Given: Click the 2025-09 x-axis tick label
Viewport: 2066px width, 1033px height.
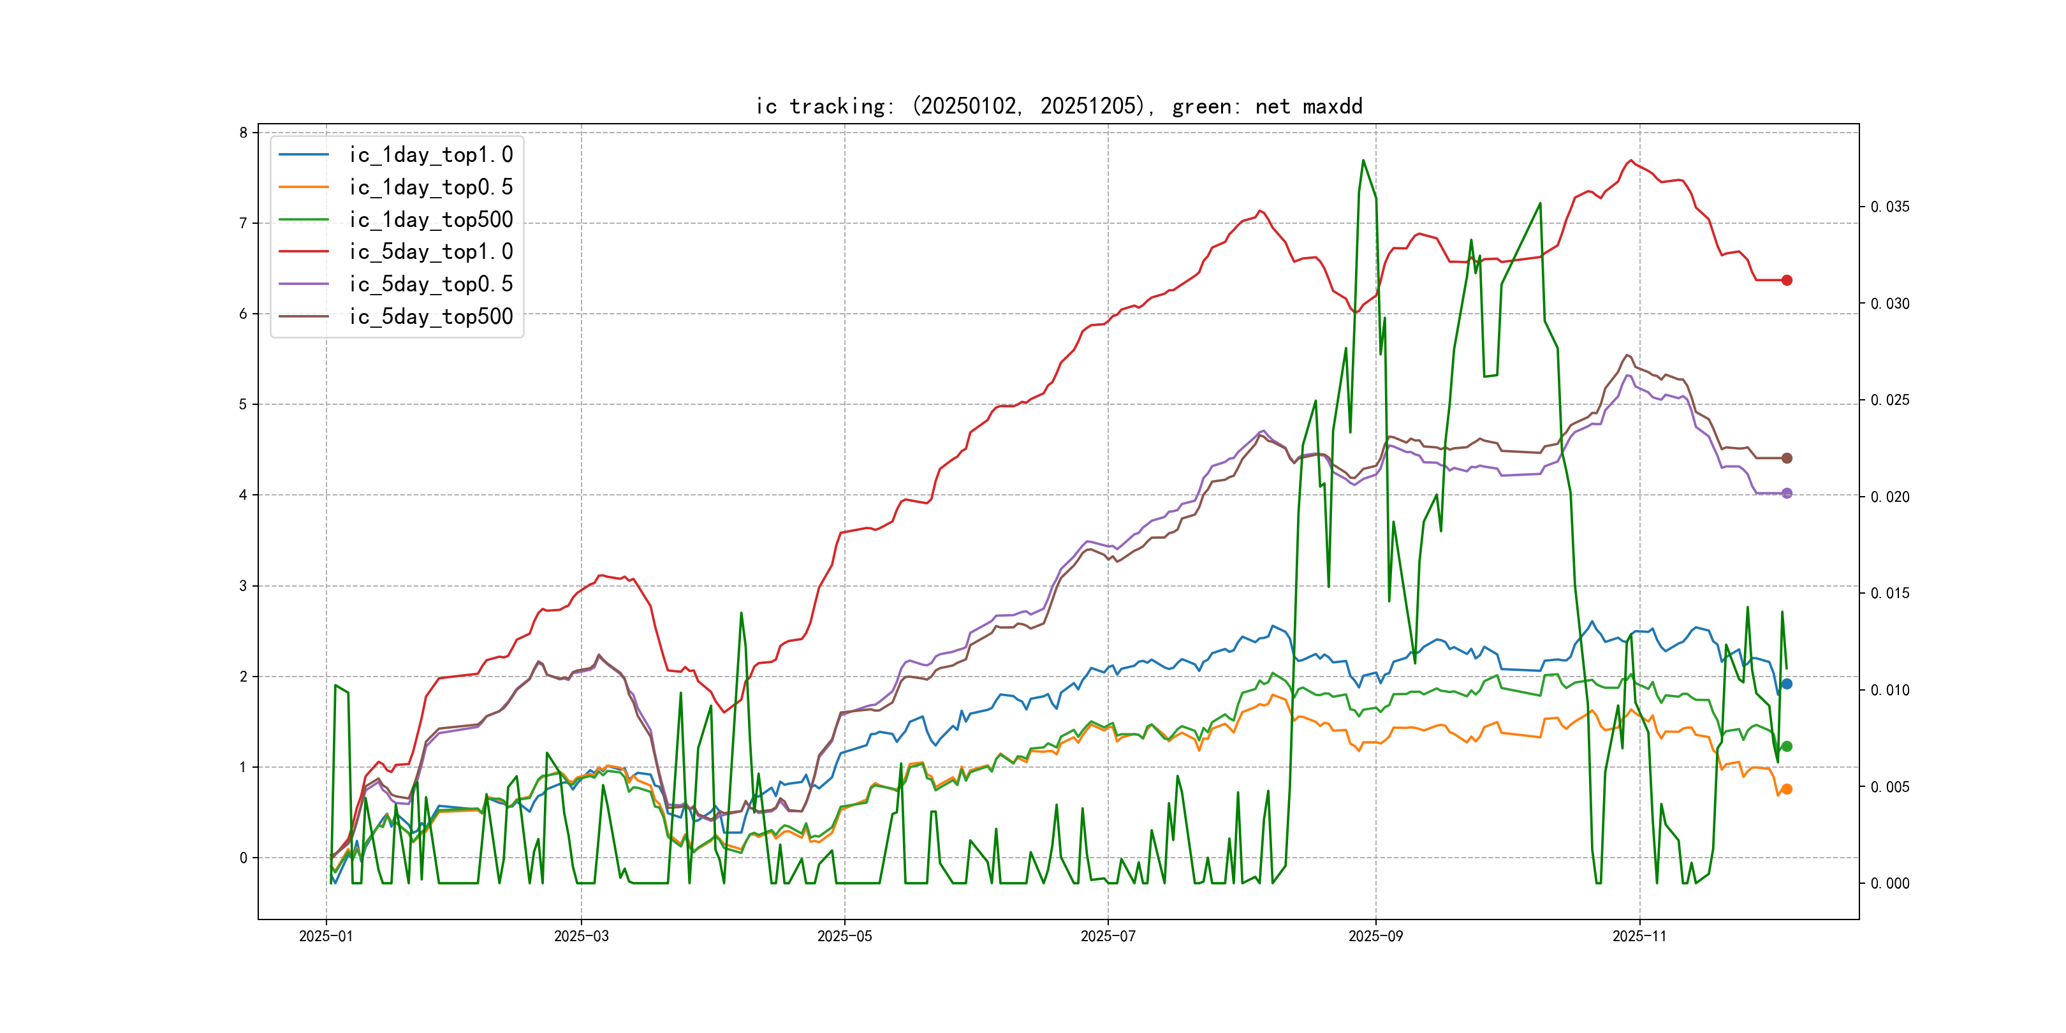Looking at the screenshot, I should 1375,936.
